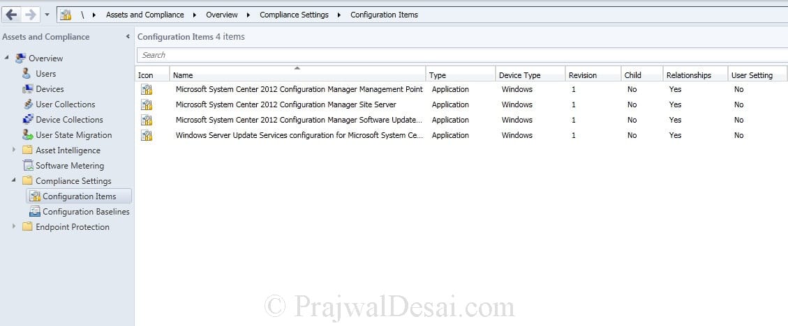Sort by the User Setting column header
Viewport: 788px width, 326px height.
tap(757, 75)
